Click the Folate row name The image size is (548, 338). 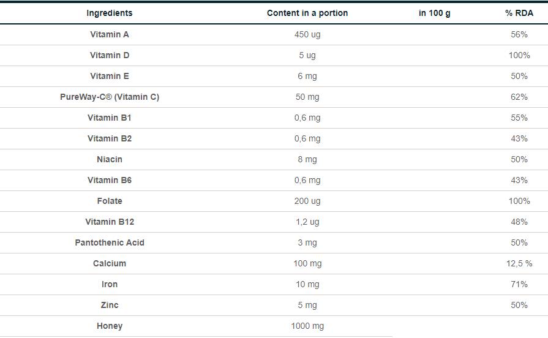click(109, 201)
